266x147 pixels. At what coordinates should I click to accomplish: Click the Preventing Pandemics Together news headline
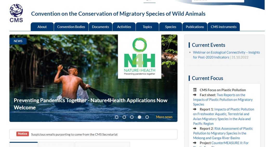(90, 104)
